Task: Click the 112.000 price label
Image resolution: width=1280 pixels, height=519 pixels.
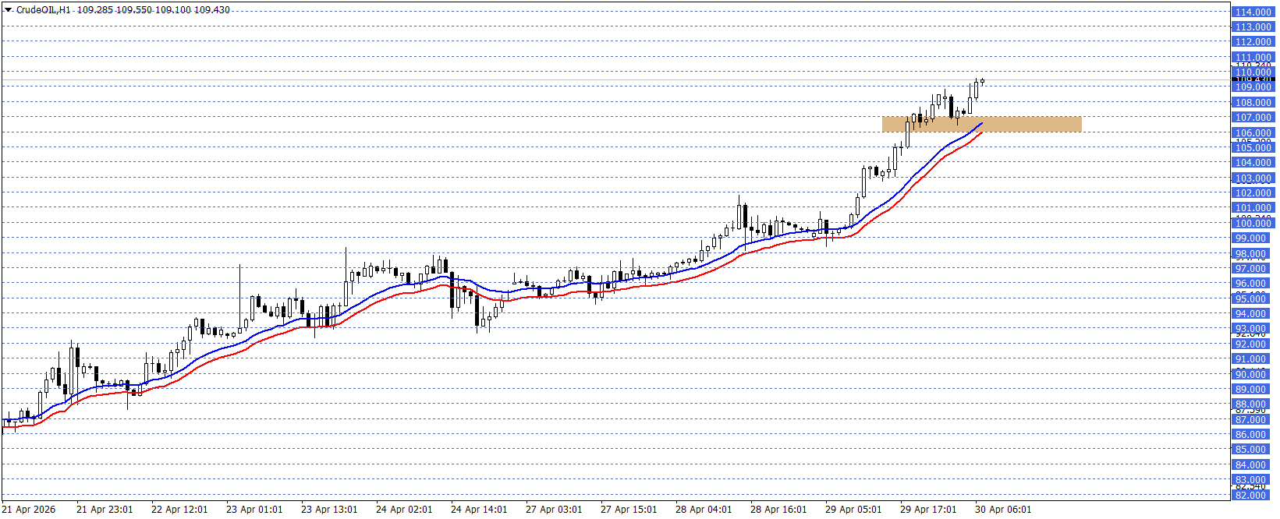Action: pos(1253,42)
